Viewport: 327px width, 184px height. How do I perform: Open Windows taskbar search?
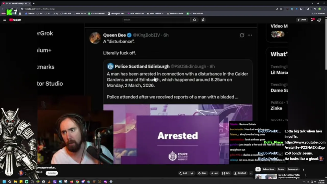[x=10, y=182]
